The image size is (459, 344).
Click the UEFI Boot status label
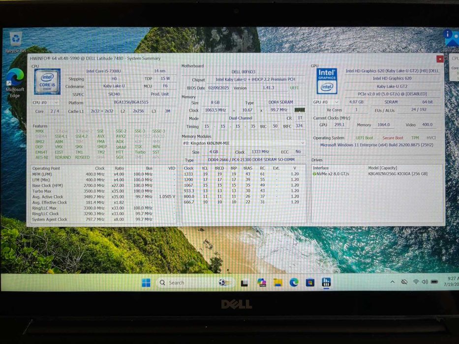pyautogui.click(x=364, y=138)
